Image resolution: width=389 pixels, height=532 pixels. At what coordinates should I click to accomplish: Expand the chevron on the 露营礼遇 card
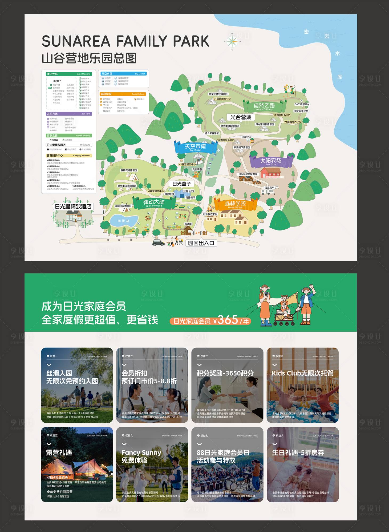tap(49, 444)
